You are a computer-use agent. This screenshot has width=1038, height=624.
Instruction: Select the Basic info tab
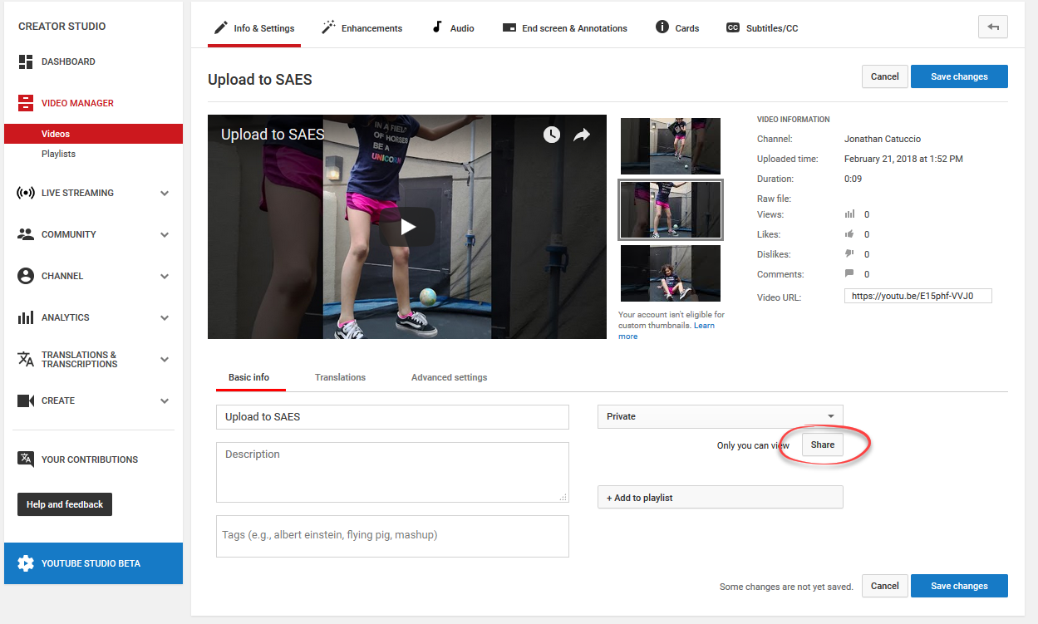[x=248, y=377]
